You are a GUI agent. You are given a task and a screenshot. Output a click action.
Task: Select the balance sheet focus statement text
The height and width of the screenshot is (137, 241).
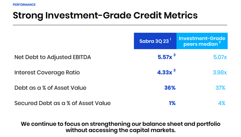[120, 127]
